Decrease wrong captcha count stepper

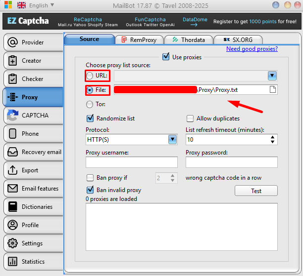point(173,180)
